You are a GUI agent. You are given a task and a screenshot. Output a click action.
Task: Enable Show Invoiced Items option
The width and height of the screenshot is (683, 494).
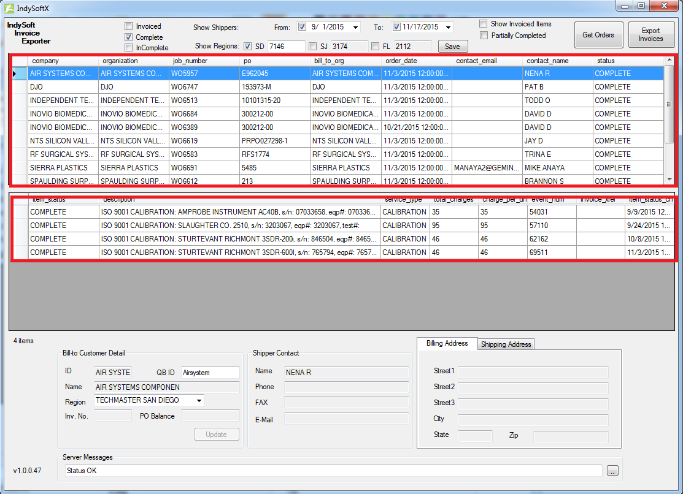484,24
